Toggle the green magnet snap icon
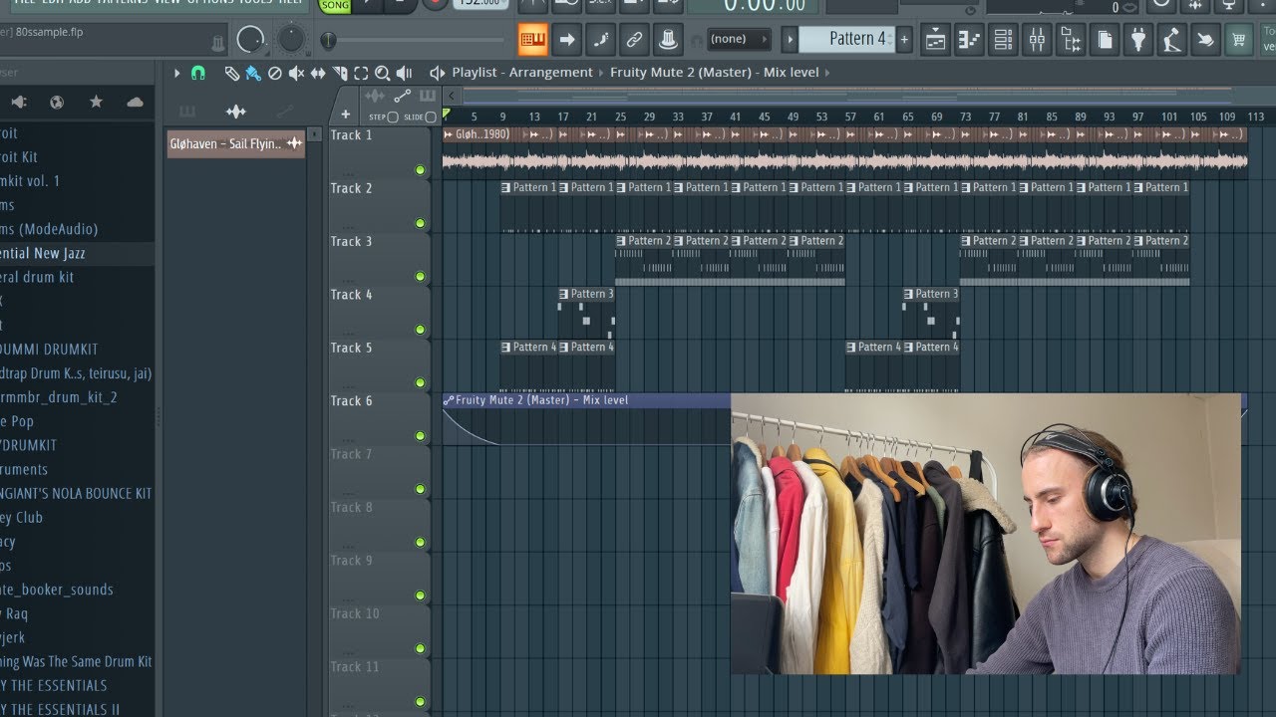 (x=198, y=73)
